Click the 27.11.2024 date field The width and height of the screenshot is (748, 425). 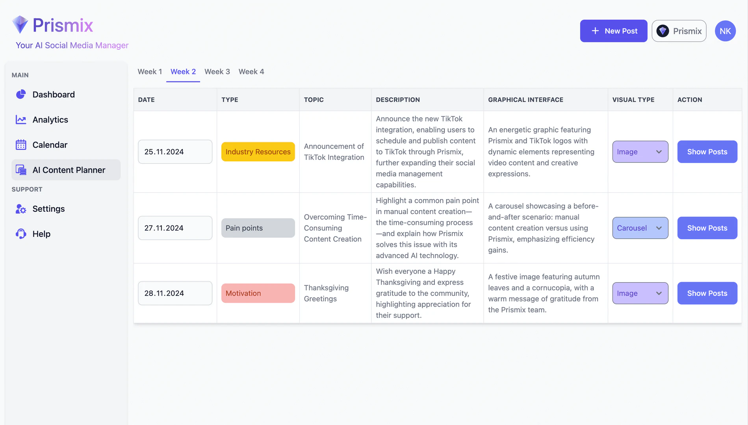(x=175, y=228)
